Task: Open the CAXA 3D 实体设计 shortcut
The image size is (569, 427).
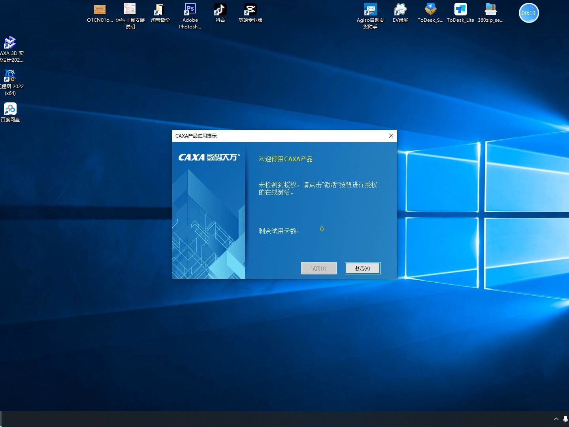Action: tap(11, 49)
